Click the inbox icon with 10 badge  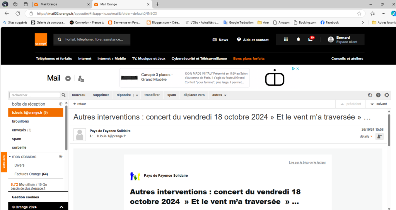311,39
